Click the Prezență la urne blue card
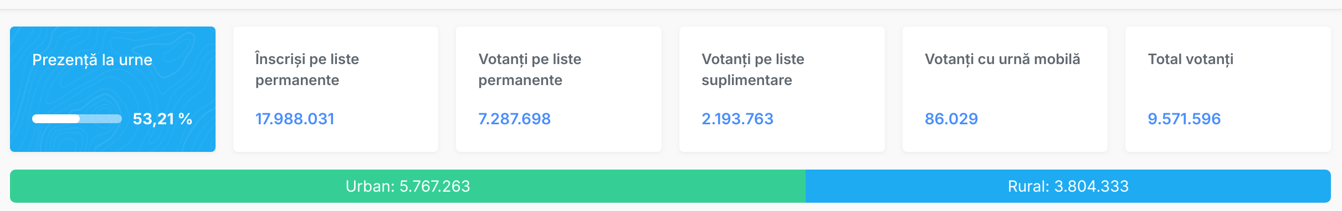The width and height of the screenshot is (1342, 211). 112,89
